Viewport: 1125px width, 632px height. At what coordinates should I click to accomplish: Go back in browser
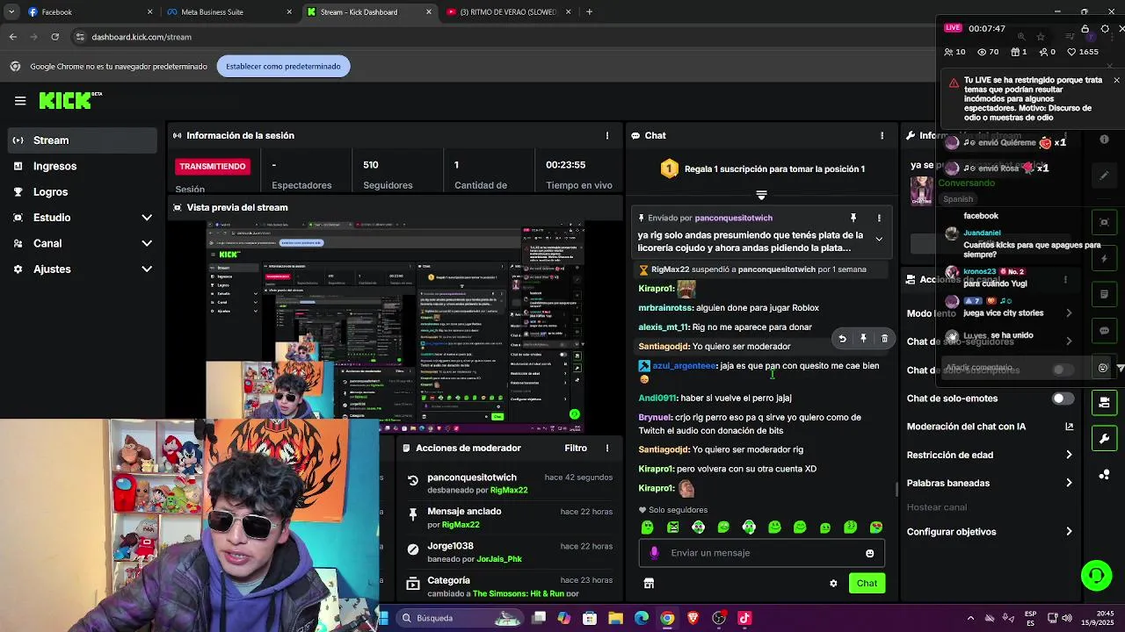(12, 37)
